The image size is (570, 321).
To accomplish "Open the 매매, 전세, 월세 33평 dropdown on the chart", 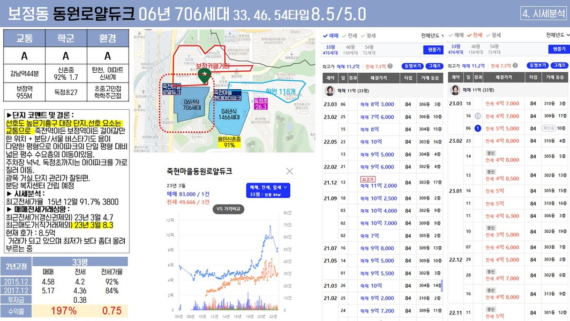I will [268, 190].
